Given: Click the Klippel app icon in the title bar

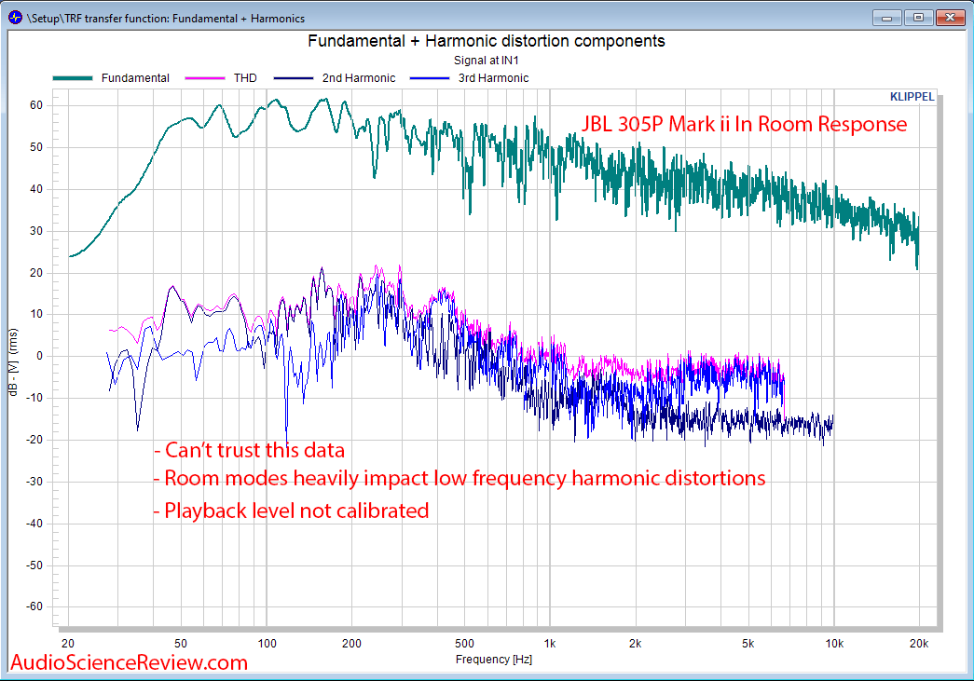Looking at the screenshot, I should tap(15, 18).
